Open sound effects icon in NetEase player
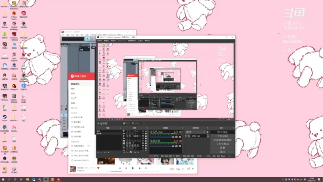Viewport: 323px width, 182px height. pyautogui.click(x=178, y=169)
